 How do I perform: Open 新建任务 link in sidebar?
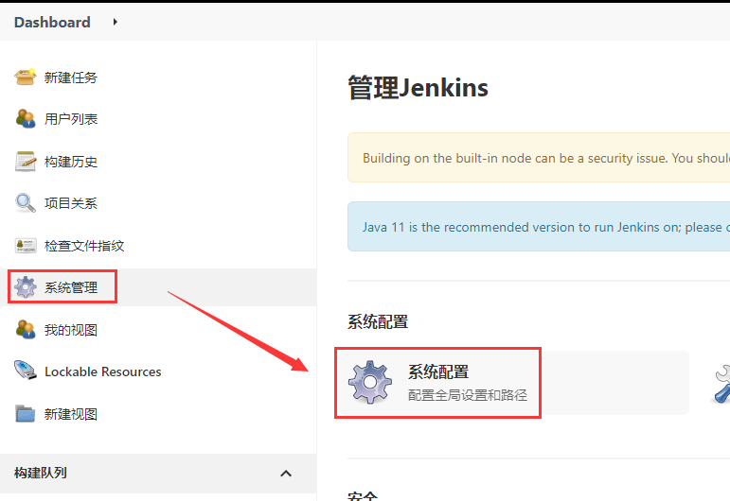pos(71,78)
